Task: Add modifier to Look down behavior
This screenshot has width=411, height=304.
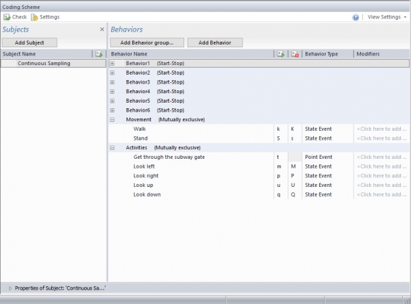Action: pos(382,194)
